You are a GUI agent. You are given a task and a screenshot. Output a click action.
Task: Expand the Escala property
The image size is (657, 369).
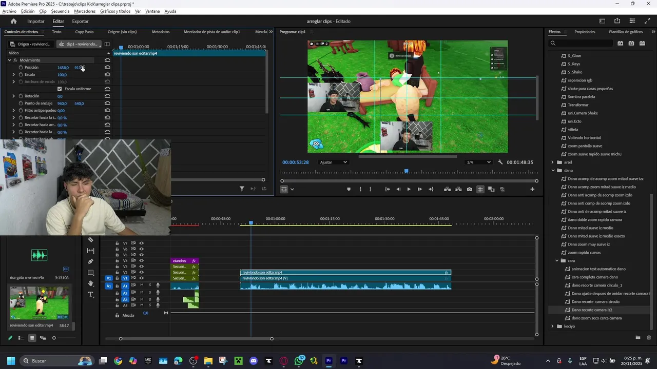click(x=14, y=74)
